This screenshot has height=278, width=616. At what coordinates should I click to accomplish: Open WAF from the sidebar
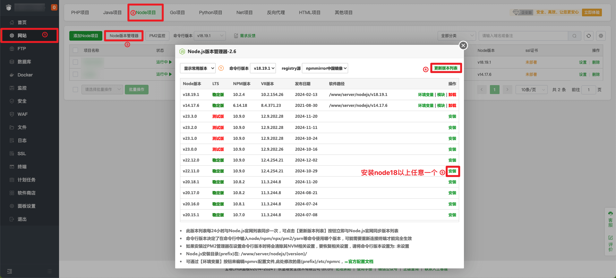22,114
